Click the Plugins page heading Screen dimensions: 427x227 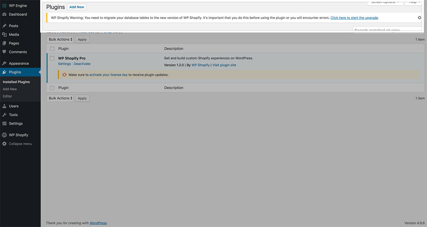click(56, 7)
